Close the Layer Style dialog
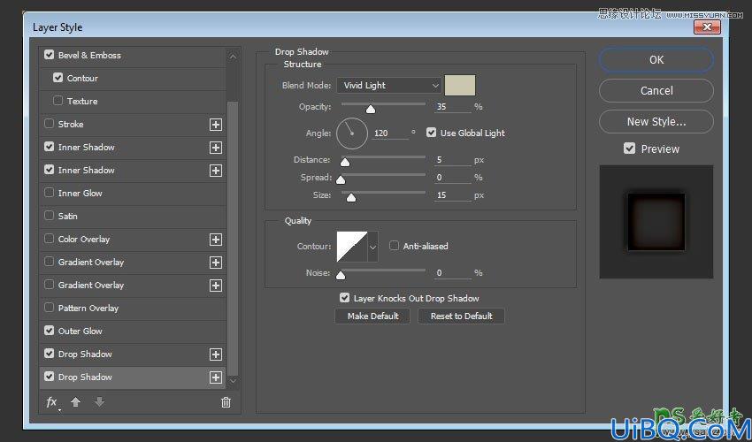The image size is (752, 442). point(708,27)
